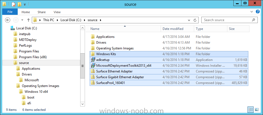Click the Refresh icon in address bar
This screenshot has height=115, width=263.
[x=195, y=20]
